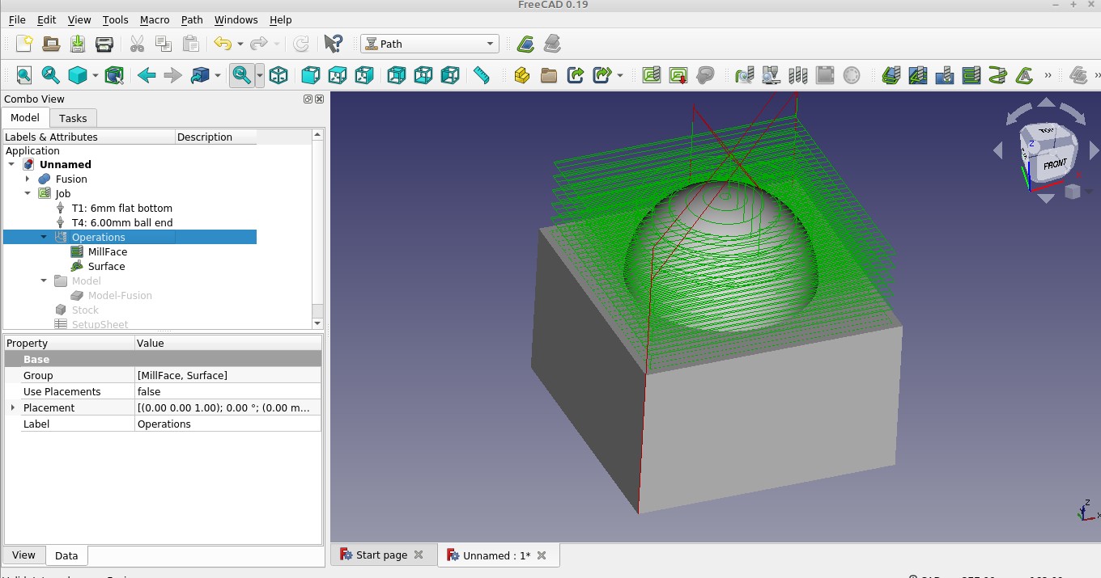
Task: Switch to the View property tab
Action: [x=23, y=555]
